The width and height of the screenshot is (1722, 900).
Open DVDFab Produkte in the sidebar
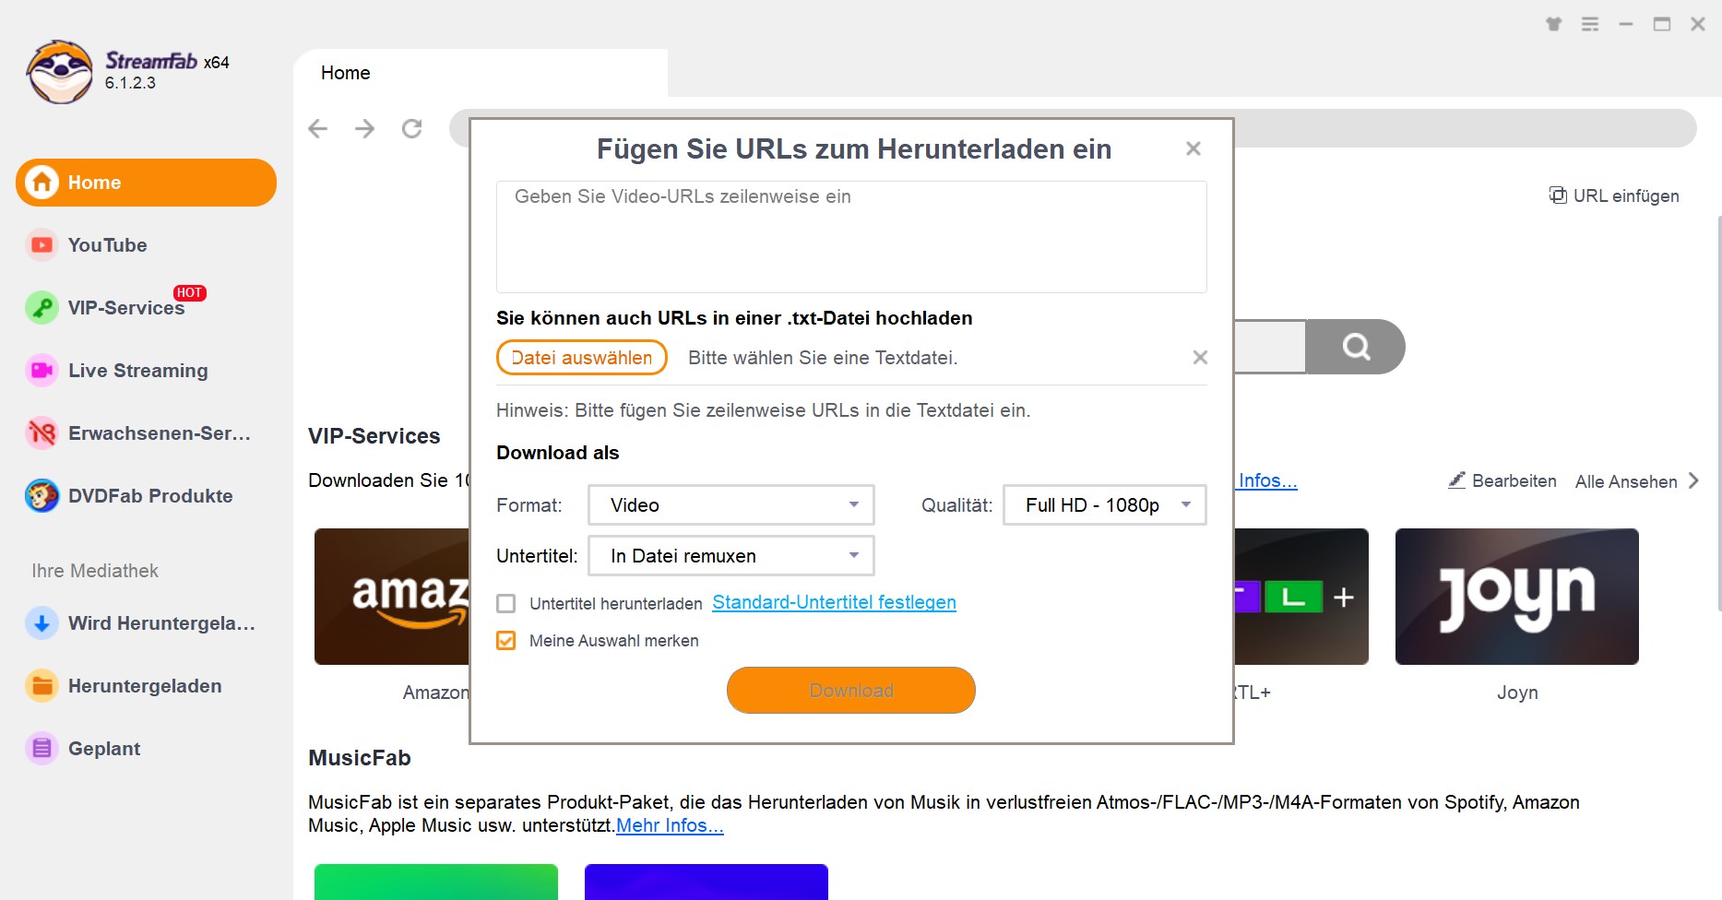click(146, 496)
